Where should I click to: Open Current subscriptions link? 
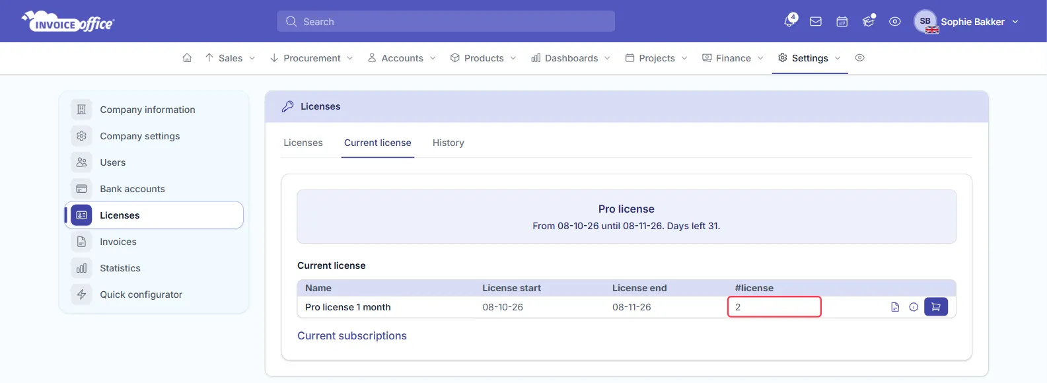tap(352, 335)
